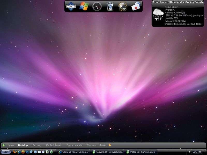
Task: Switch to "Show us your... Compu..." taskbar window
Action: (x=73, y=152)
